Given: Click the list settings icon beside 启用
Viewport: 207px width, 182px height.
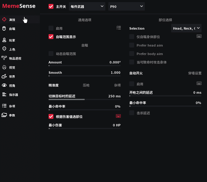Looking at the screenshot, I should [x=118, y=28].
